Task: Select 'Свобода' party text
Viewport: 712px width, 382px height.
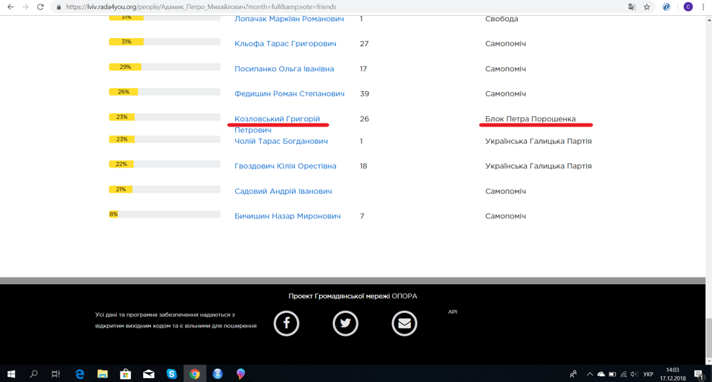Action: coord(501,19)
